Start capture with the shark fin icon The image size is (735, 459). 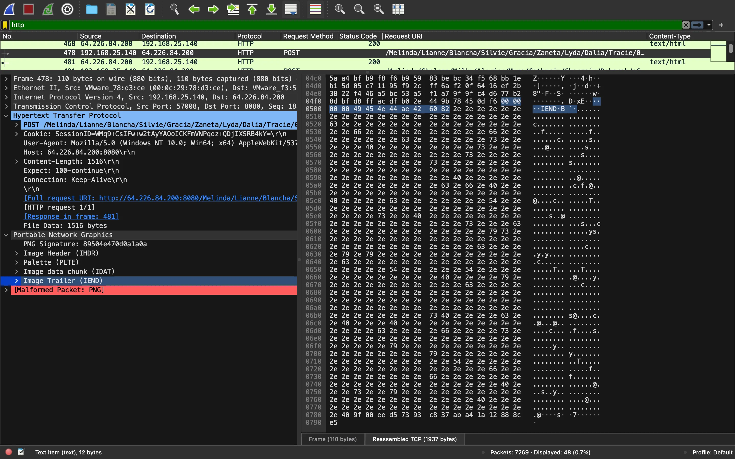coord(9,9)
